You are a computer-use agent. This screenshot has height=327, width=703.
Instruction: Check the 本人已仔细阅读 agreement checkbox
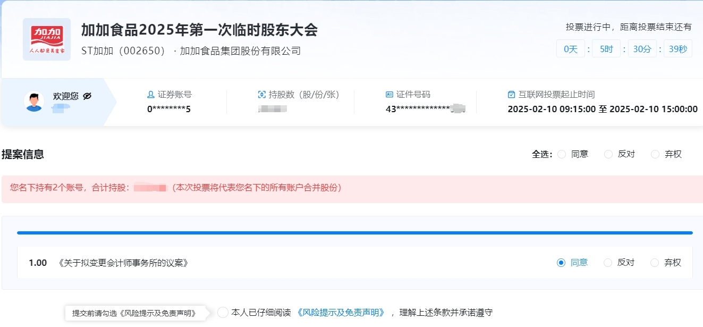[223, 313]
